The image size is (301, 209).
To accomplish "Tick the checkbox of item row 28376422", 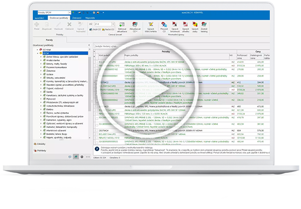I will click(x=97, y=82).
